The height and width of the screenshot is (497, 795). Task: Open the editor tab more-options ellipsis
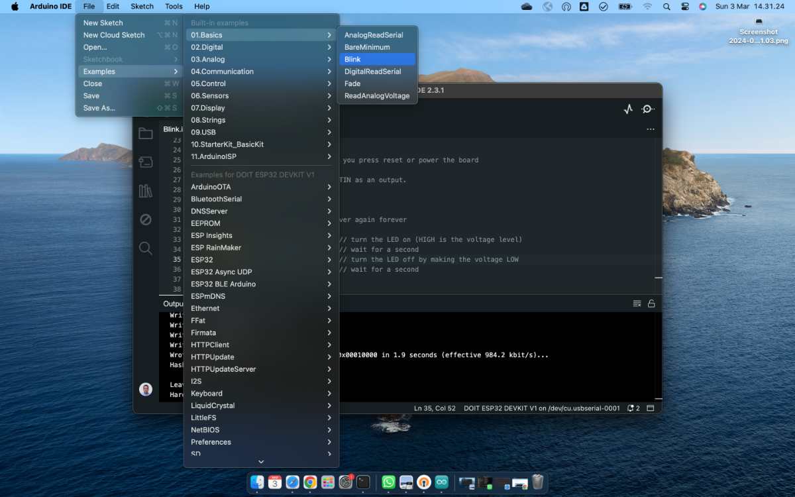click(651, 129)
